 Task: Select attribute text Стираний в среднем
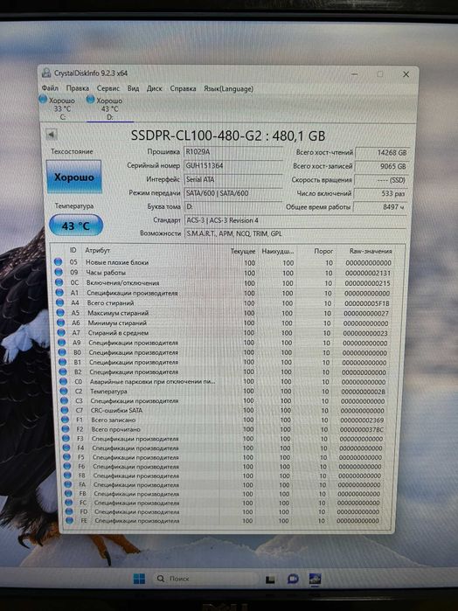point(118,333)
